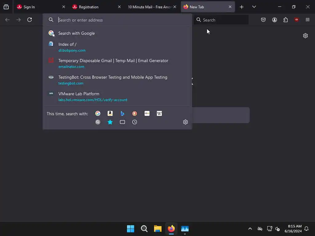The width and height of the screenshot is (315, 236).
Task: Open the notifications bell
Action: (306, 229)
